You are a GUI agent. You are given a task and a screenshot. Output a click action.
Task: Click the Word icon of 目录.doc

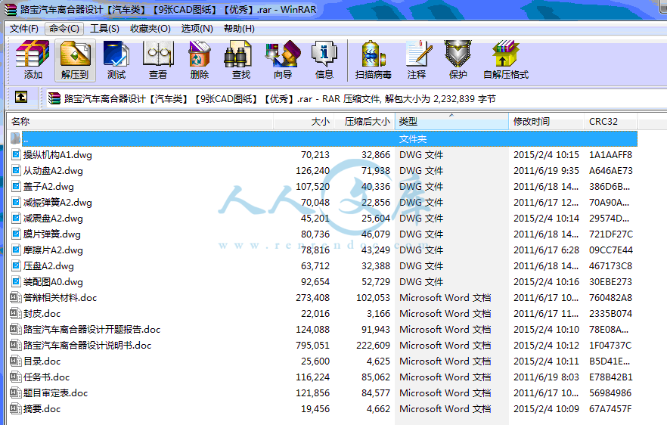click(x=16, y=361)
